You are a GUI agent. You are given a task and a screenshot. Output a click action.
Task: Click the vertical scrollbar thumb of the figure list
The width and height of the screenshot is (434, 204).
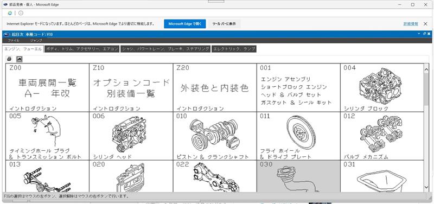click(x=426, y=89)
